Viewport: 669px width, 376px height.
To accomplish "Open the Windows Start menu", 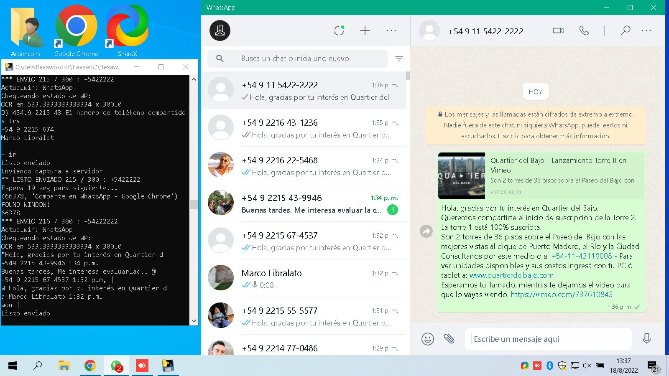I will pos(13,366).
